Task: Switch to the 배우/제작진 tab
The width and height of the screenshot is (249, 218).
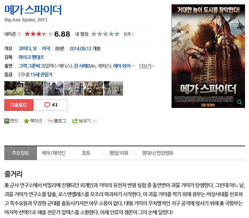Action: point(54,153)
